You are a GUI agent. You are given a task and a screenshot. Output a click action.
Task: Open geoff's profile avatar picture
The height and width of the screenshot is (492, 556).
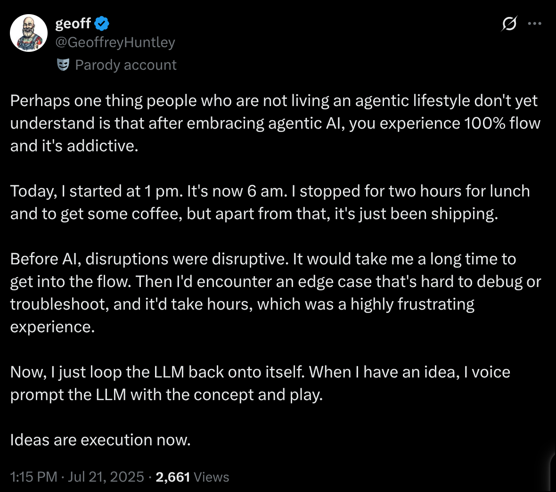(29, 33)
